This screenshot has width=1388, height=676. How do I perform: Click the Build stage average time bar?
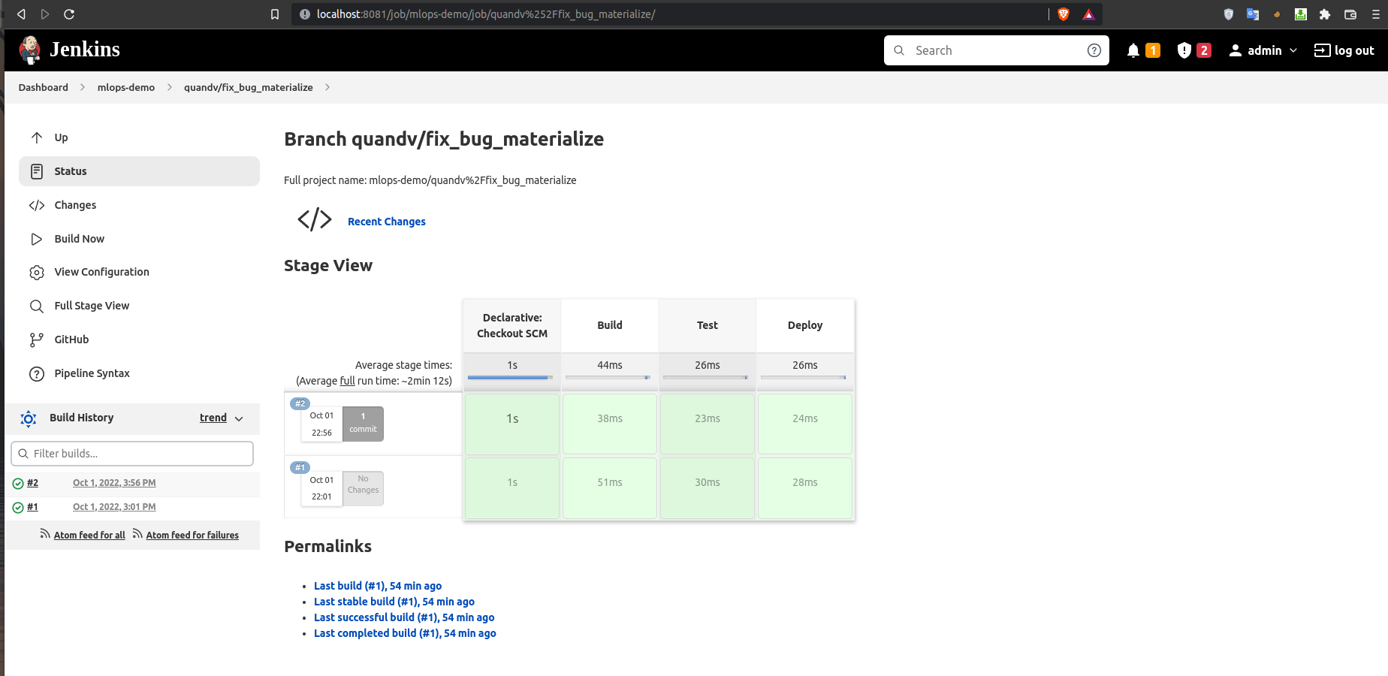pos(608,377)
